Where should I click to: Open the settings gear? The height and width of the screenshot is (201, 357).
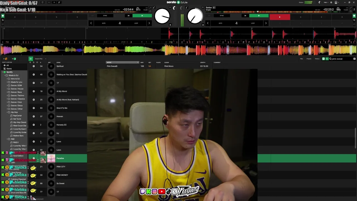[x=331, y=3]
